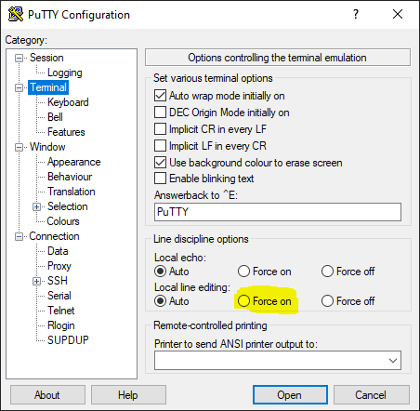Collapse the Window tree node
The image size is (420, 411).
tap(20, 147)
